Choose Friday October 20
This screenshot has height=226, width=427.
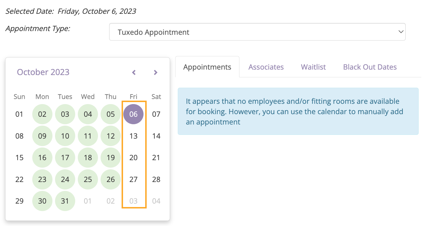point(133,158)
